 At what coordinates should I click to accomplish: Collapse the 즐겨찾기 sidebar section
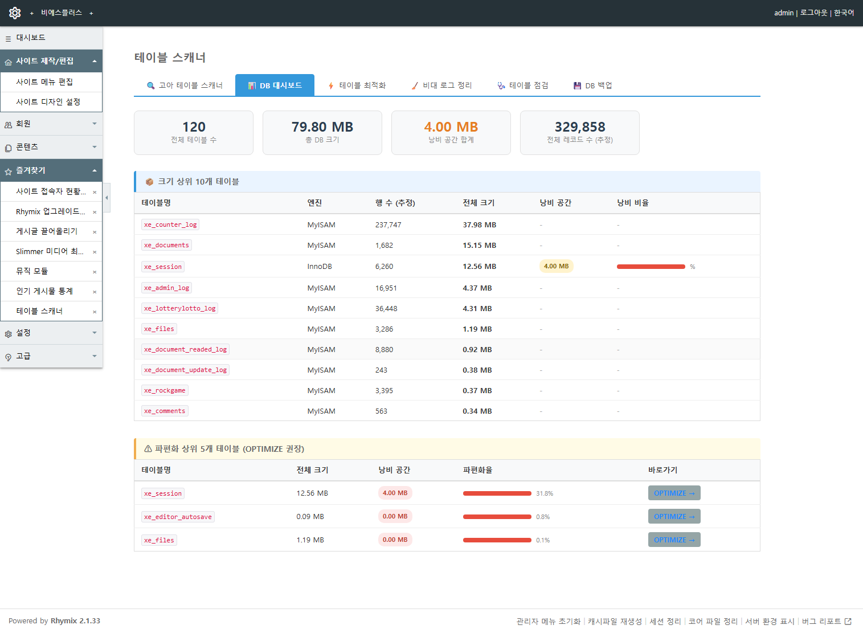[x=51, y=170]
